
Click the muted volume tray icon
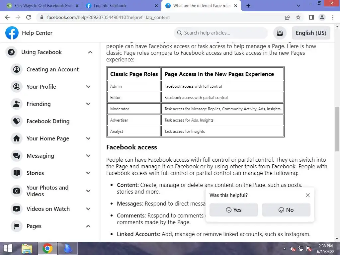tap(293, 249)
